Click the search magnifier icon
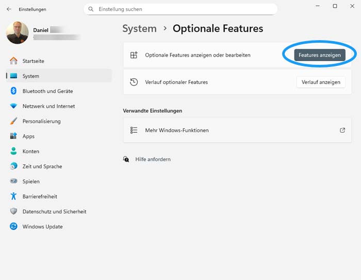Image resolution: width=361 pixels, height=280 pixels. [91, 9]
